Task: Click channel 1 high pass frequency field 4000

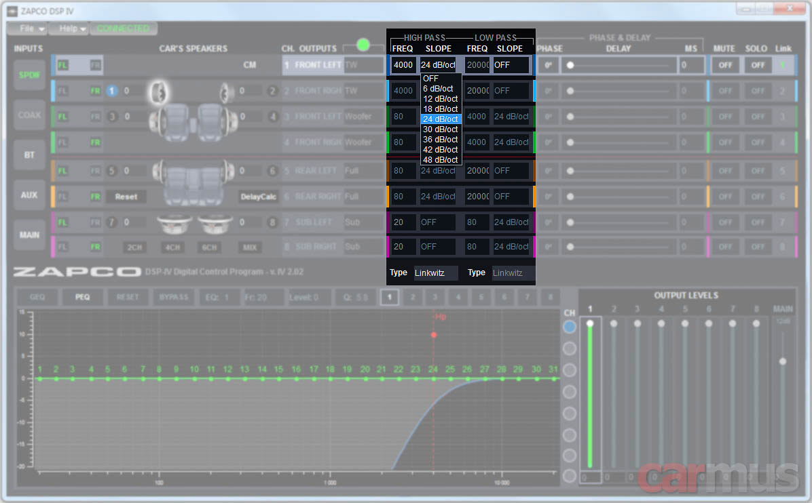Action: tap(403, 65)
